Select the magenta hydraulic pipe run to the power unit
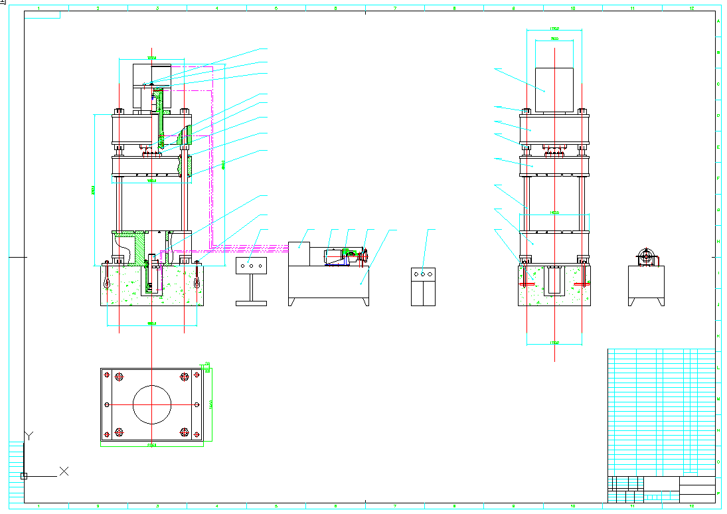 [248, 248]
